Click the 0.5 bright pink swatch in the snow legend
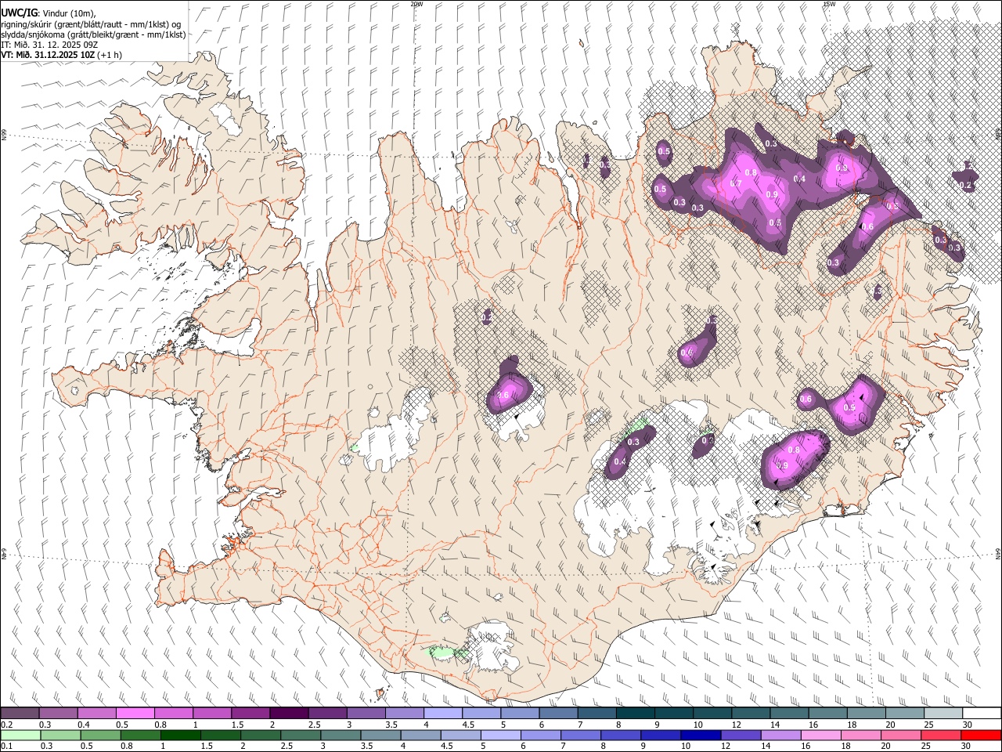Screen dimensions: 1002x752 coord(135,714)
